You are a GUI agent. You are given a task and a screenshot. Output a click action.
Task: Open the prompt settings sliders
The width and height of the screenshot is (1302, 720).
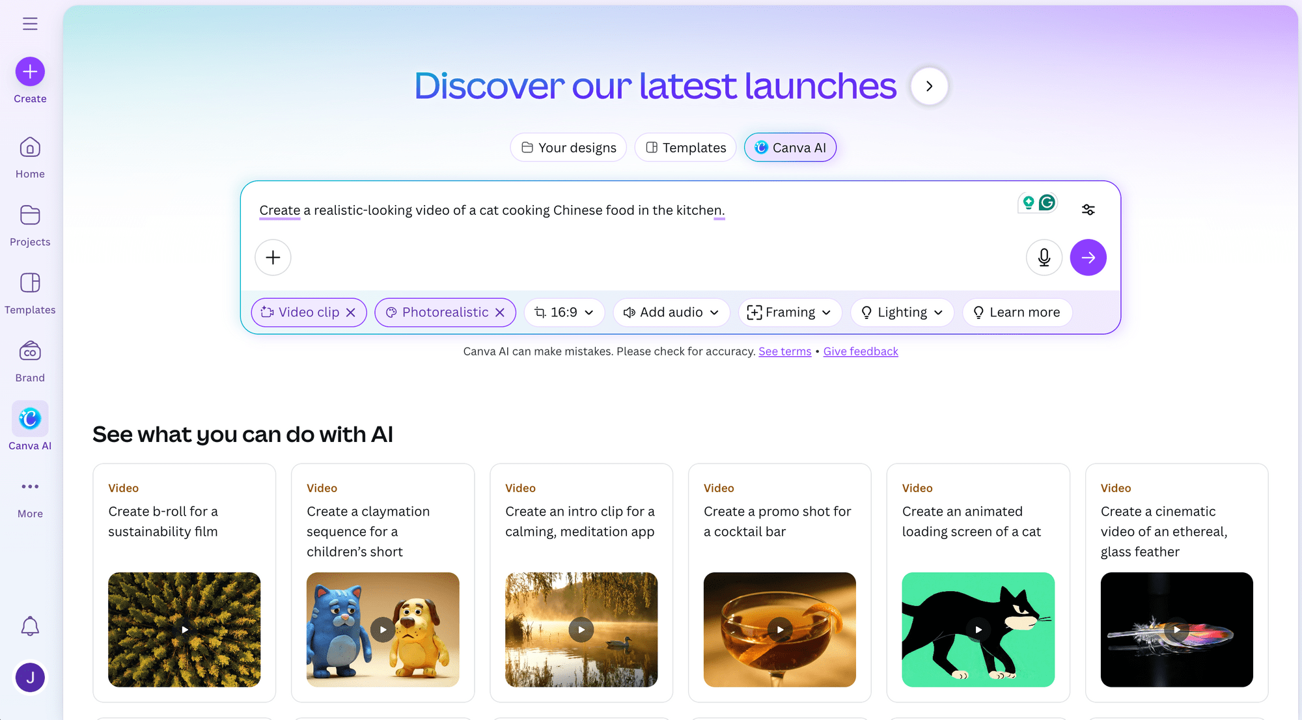pos(1088,209)
